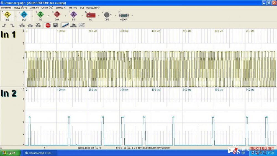Toggle the In1 yellow channel input

[x=7, y=15]
